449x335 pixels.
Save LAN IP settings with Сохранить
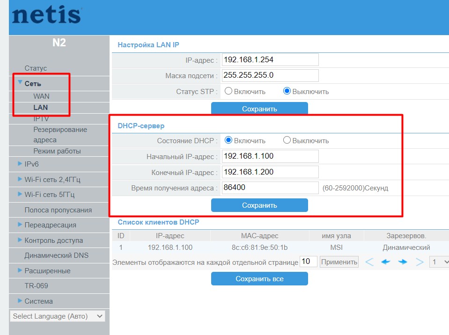[x=259, y=109]
